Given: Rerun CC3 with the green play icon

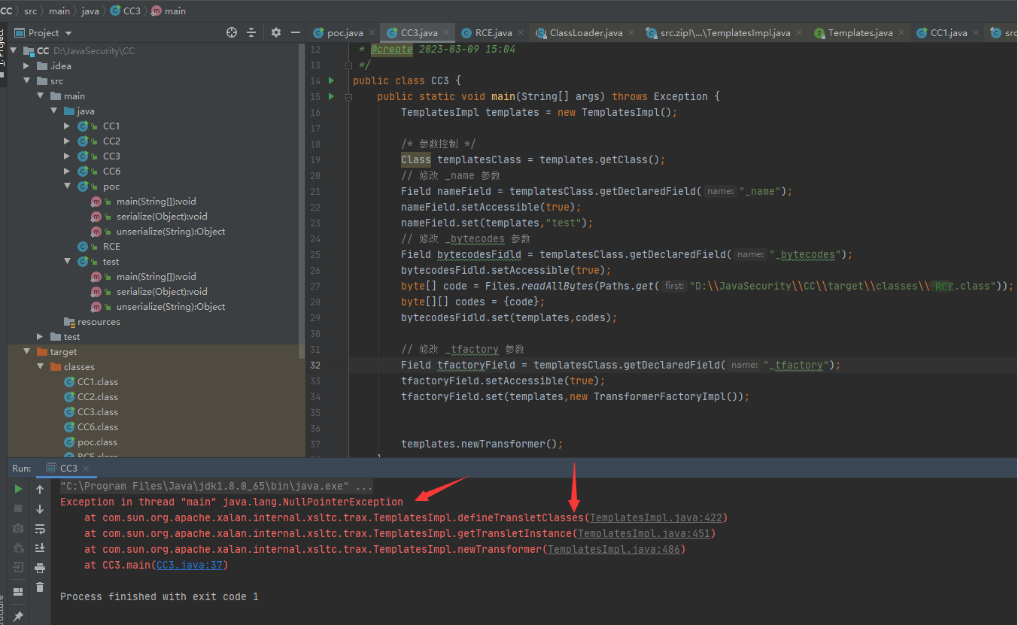Looking at the screenshot, I should click(18, 490).
